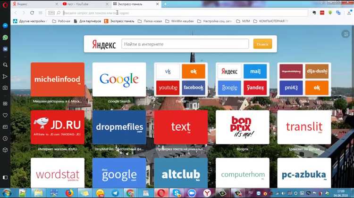Image resolution: width=354 pixels, height=198 pixels.
Task: Open the dropmefiles speed dial tile
Action: click(x=119, y=127)
